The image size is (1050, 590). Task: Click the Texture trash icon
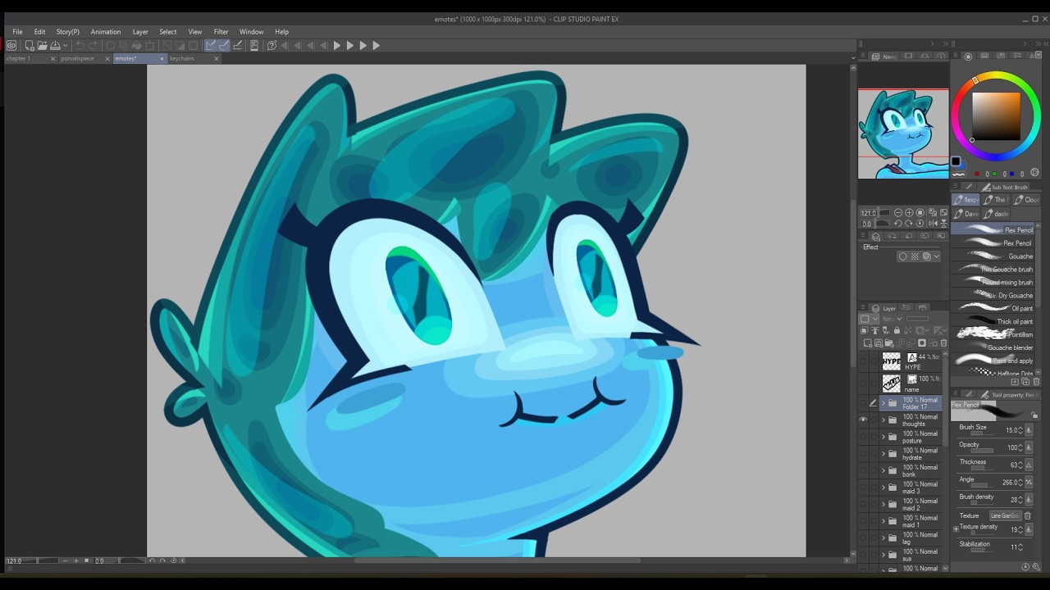coord(1027,516)
